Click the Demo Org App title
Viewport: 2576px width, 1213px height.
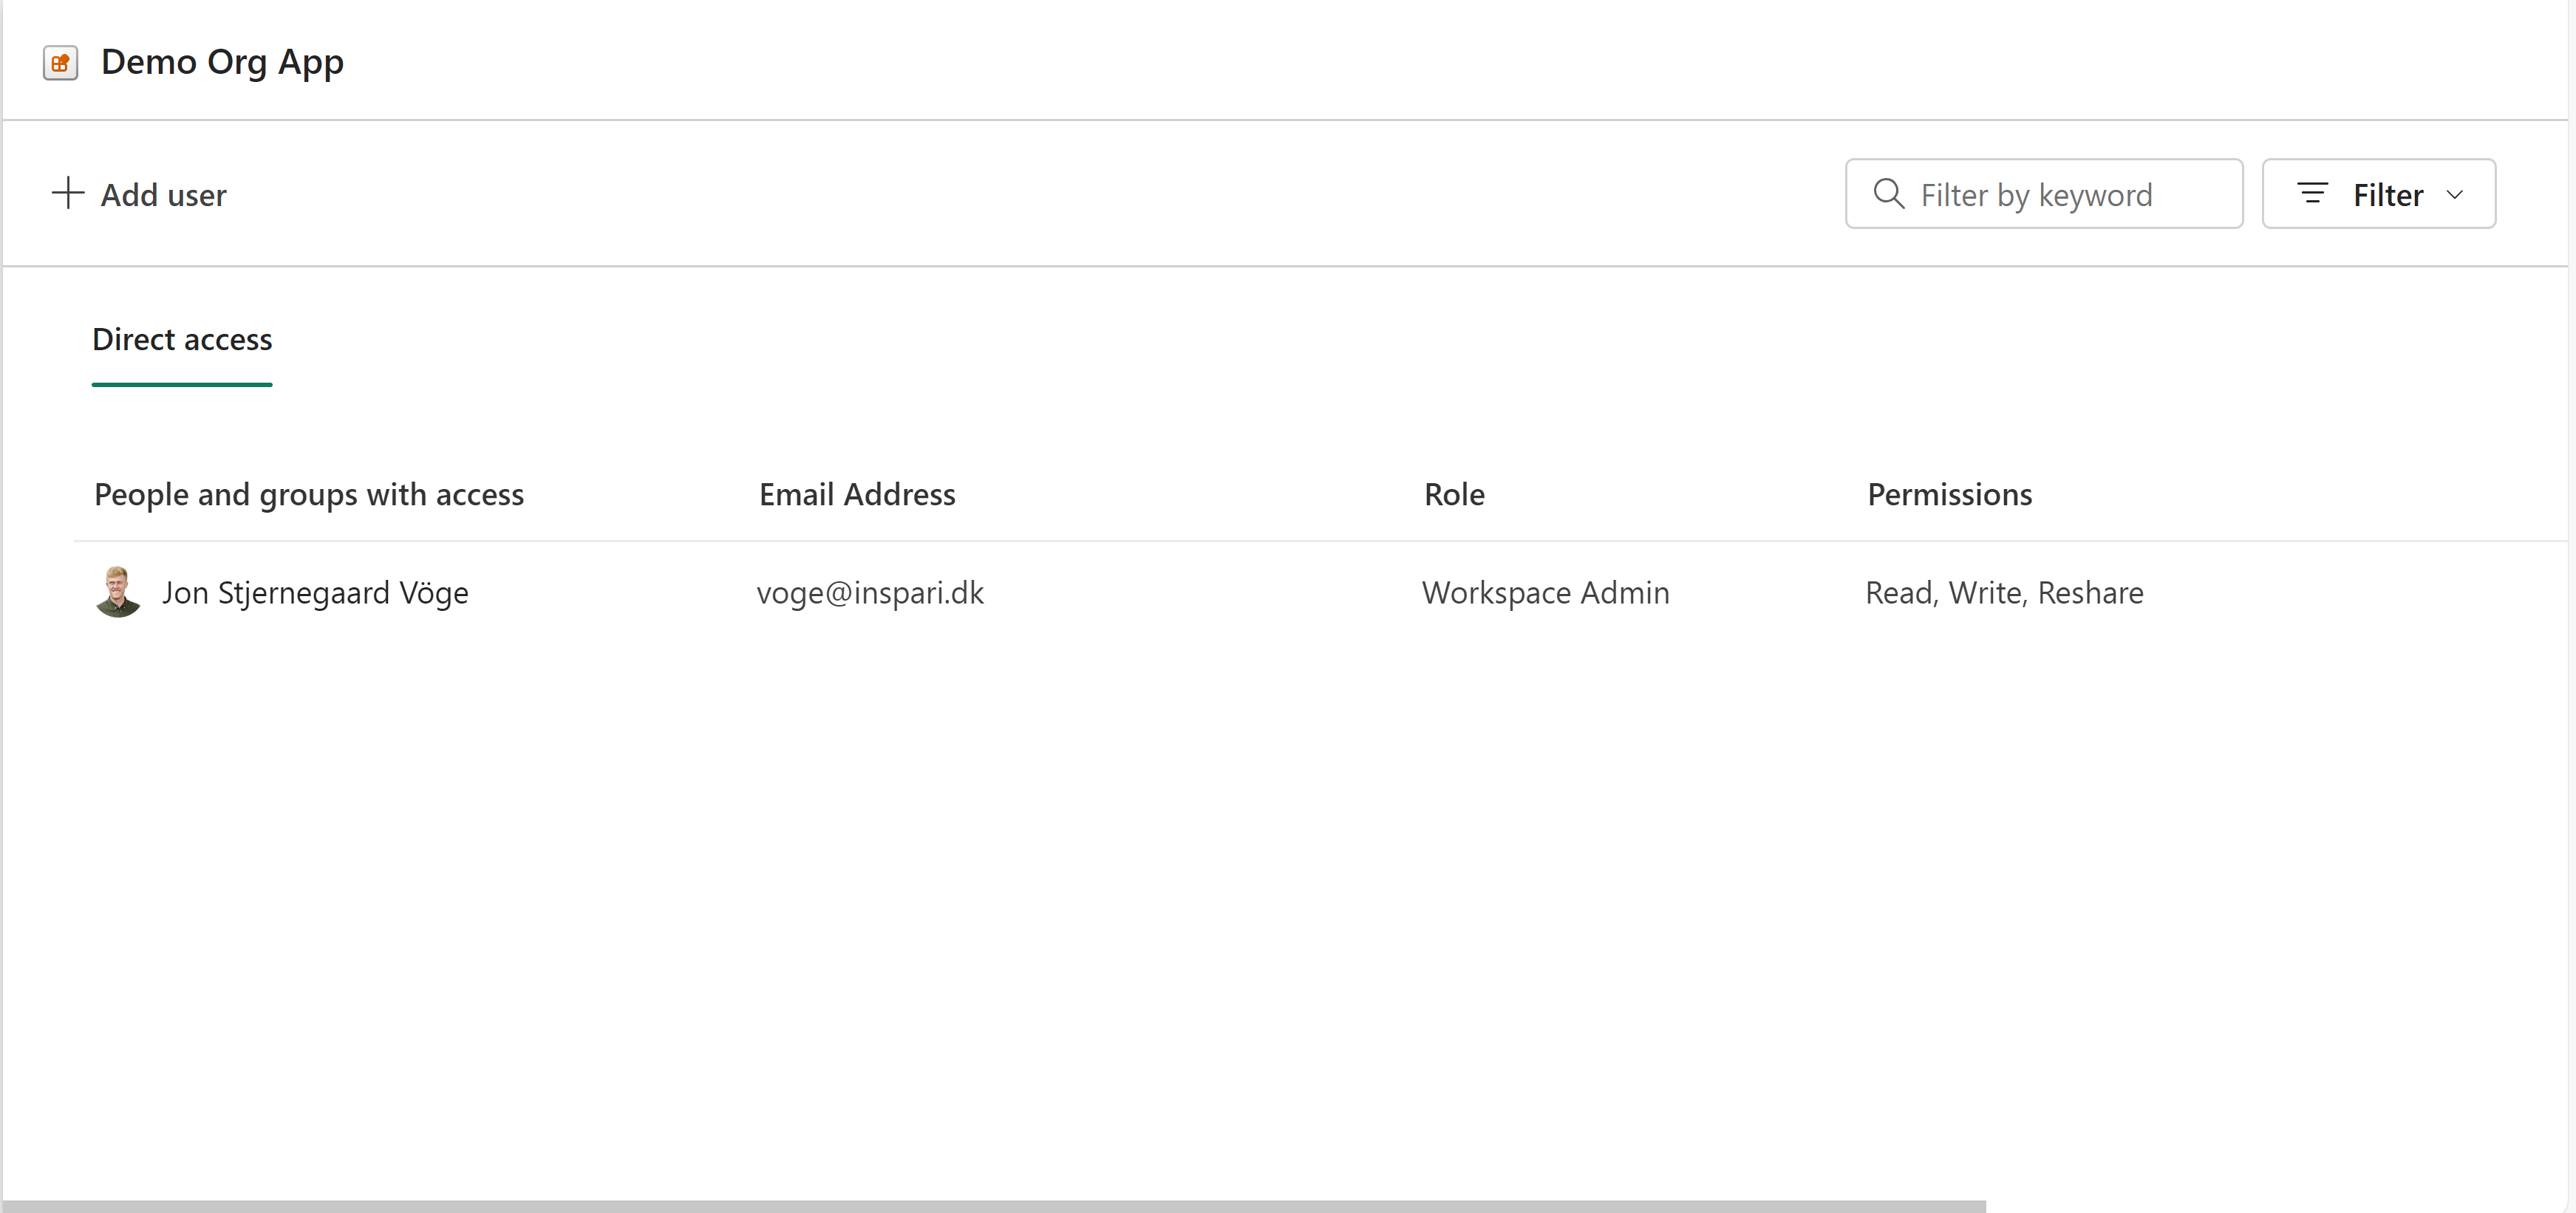(222, 62)
